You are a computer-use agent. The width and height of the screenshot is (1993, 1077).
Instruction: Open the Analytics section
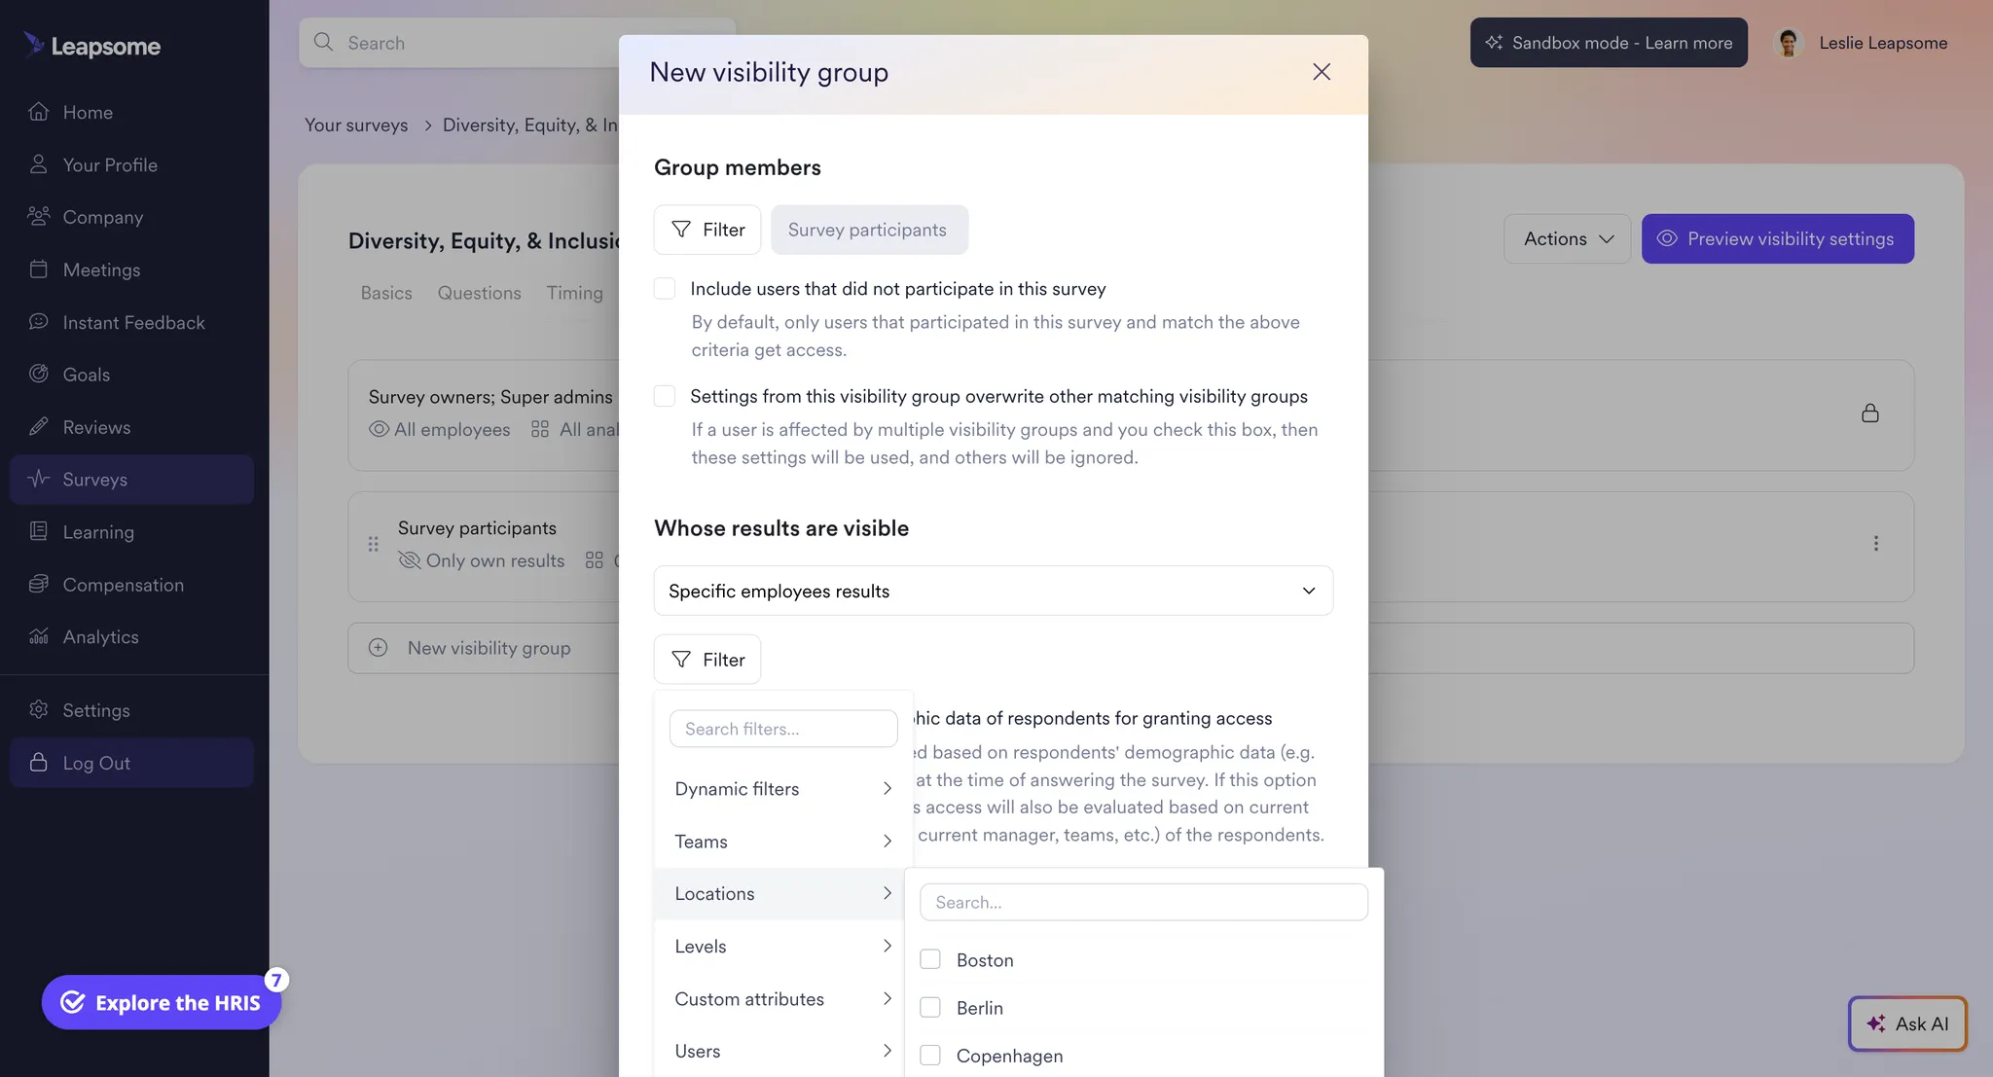coord(100,636)
